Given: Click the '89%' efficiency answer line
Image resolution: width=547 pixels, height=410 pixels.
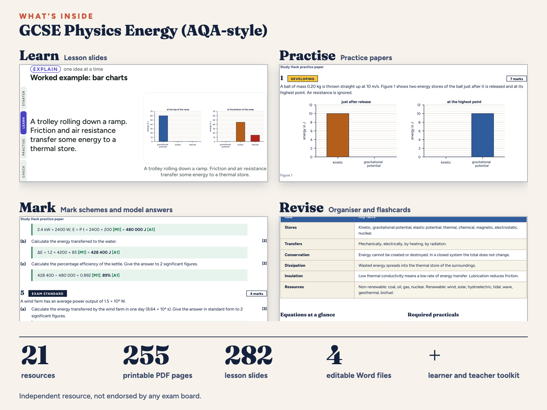Looking at the screenshot, I should point(139,275).
